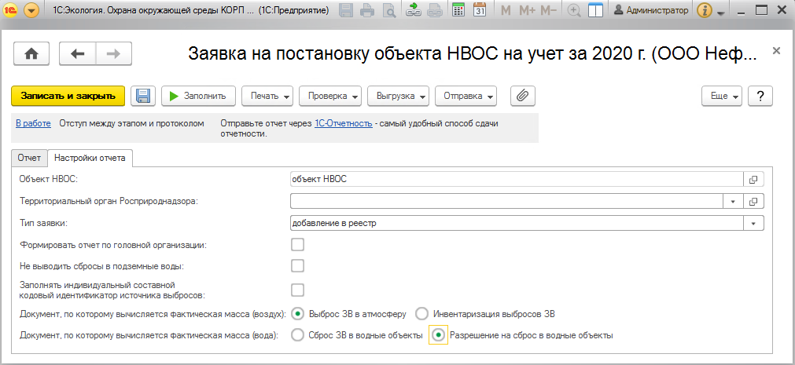This screenshot has width=795, height=365.
Task: Open the 1C main menu dropdown button
Action: tap(31, 9)
